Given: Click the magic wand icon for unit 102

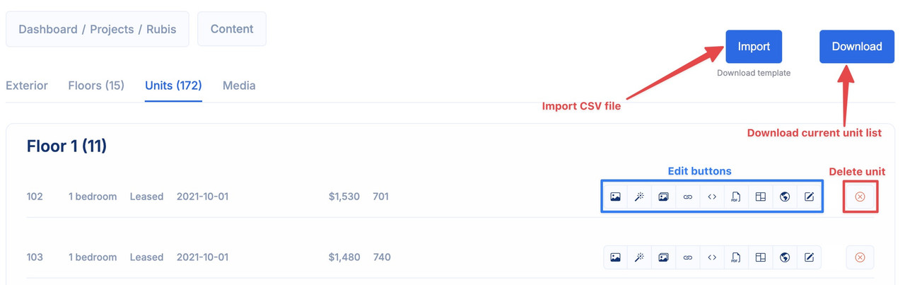Looking at the screenshot, I should click(x=639, y=197).
